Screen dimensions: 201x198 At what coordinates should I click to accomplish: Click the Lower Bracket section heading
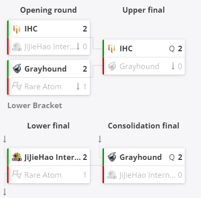pyautogui.click(x=35, y=106)
